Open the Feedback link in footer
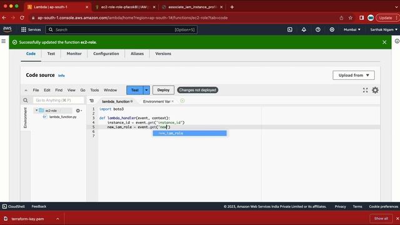The height and width of the screenshot is (225, 400). tap(39, 206)
